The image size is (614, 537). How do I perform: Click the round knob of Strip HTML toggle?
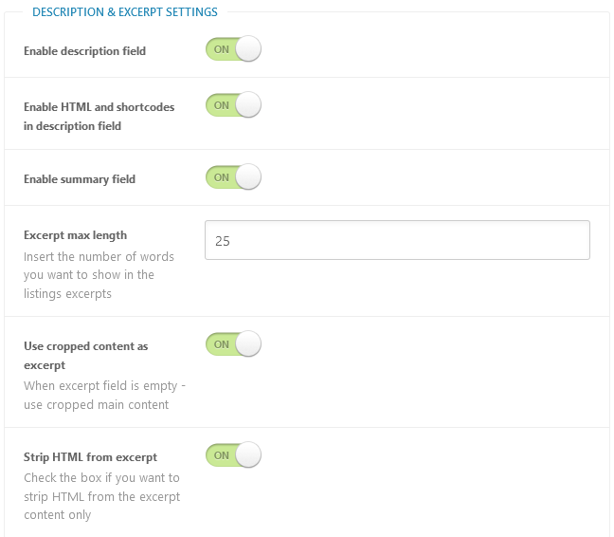248,455
